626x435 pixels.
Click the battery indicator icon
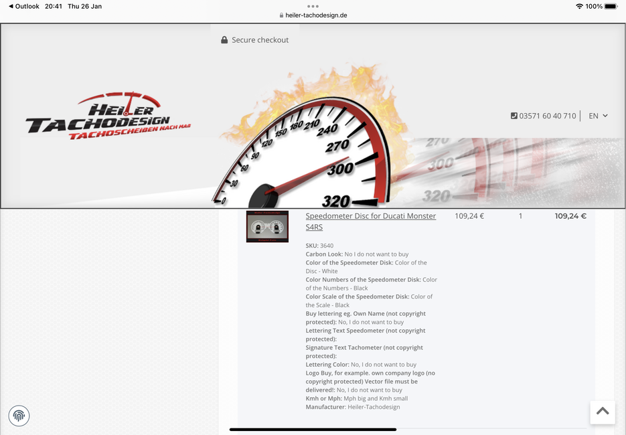pyautogui.click(x=611, y=7)
